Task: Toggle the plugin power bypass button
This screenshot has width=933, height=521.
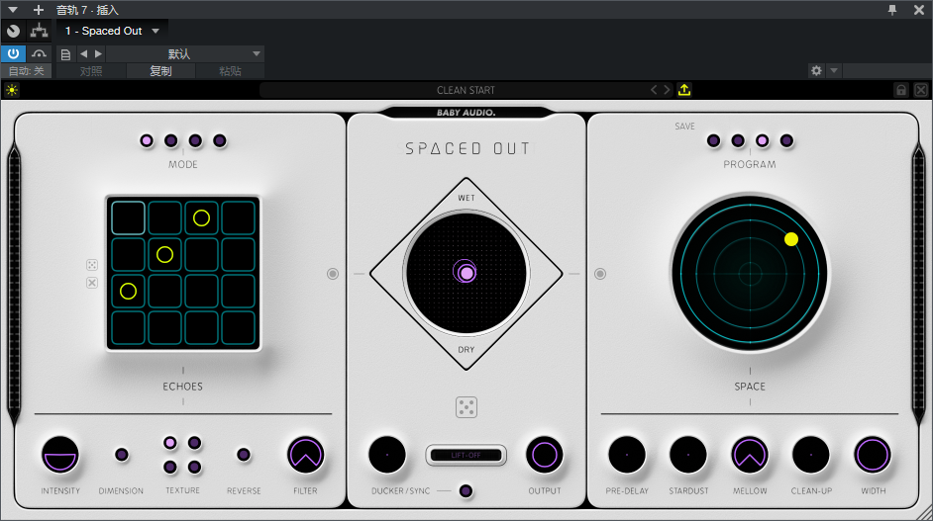Action: (x=13, y=53)
